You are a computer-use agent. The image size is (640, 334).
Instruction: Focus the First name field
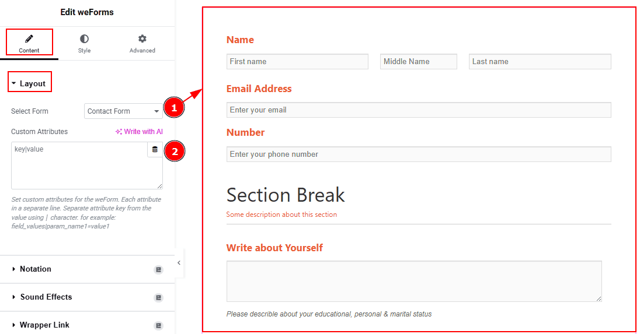click(297, 62)
